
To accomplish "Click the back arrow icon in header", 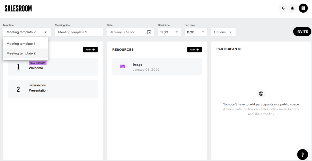I will [x=283, y=8].
